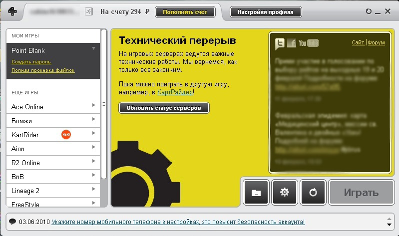Open the Twitter icon in the news panel

point(280,43)
